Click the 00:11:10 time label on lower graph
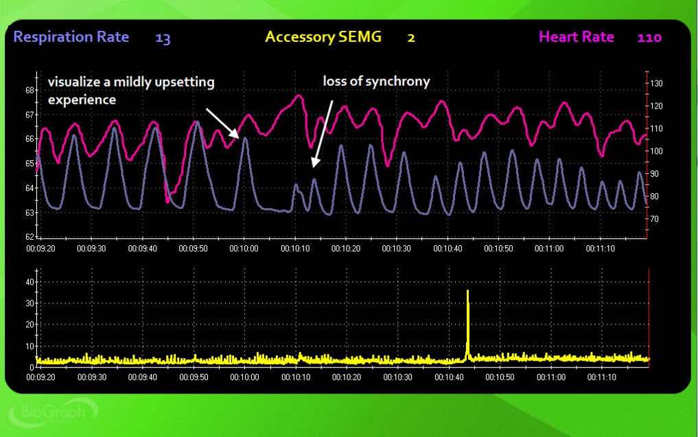 [x=601, y=377]
